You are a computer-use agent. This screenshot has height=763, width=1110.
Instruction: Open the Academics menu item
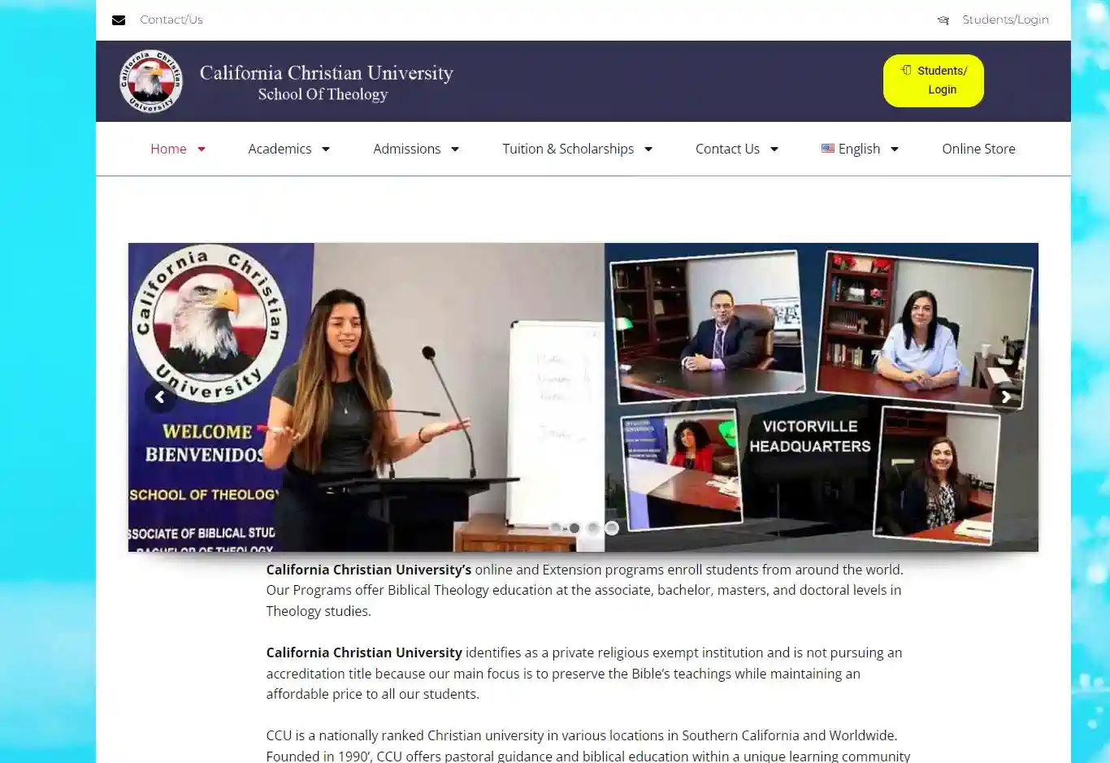click(280, 149)
